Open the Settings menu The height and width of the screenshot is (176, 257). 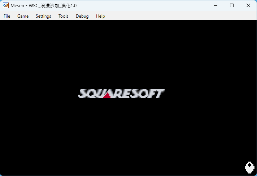[x=43, y=16]
